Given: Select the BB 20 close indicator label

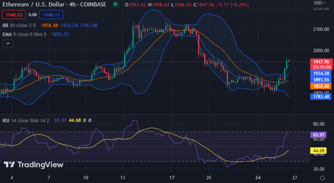Looking at the screenshot, I should point(19,26).
